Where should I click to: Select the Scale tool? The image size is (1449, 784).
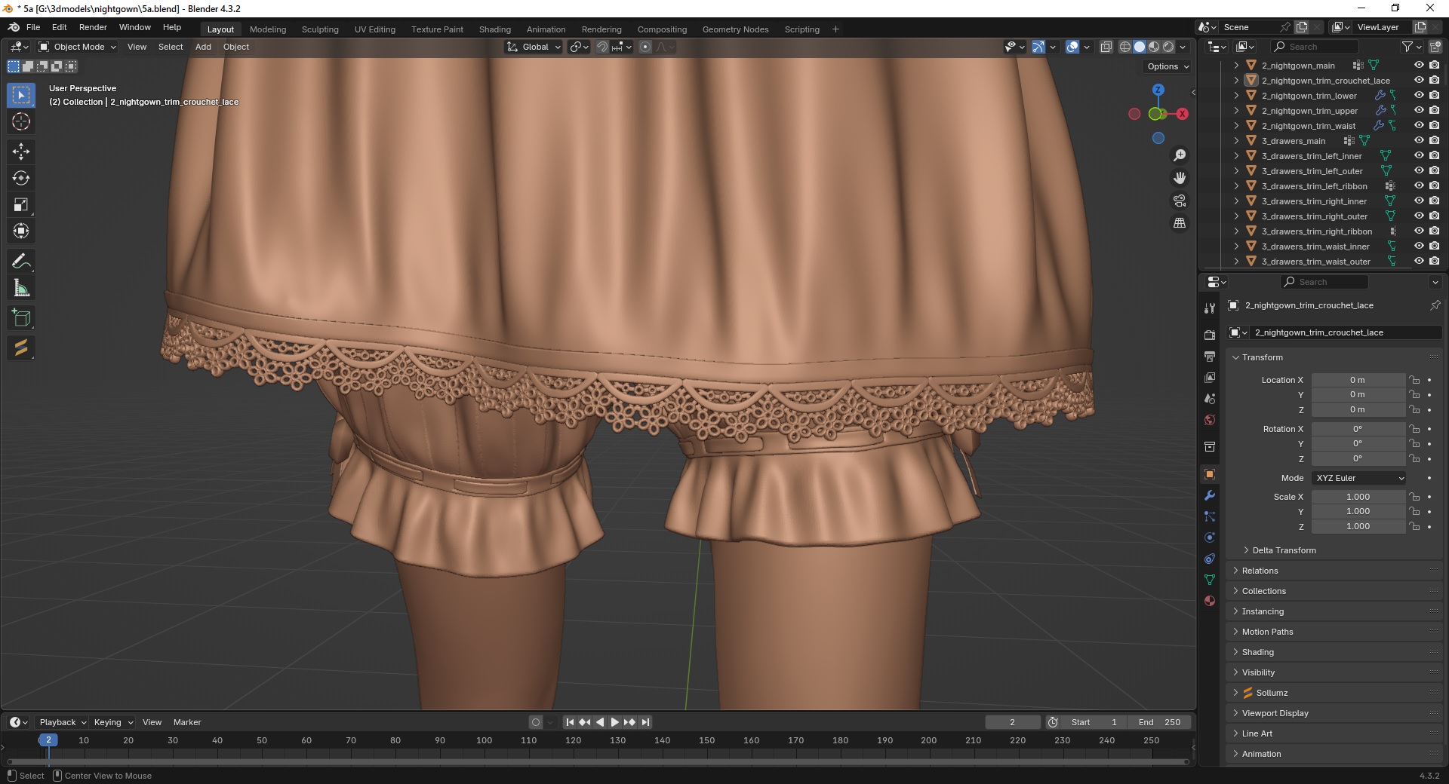tap(21, 205)
